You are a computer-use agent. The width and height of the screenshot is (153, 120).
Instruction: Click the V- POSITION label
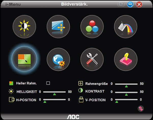tap(95, 100)
